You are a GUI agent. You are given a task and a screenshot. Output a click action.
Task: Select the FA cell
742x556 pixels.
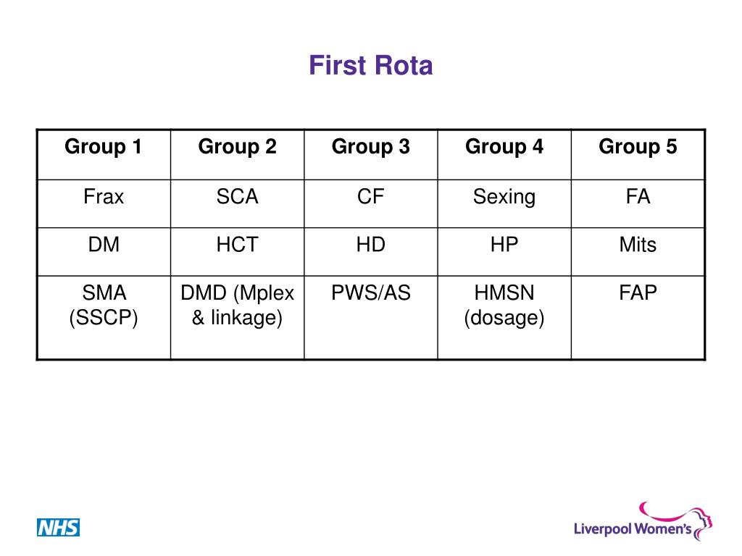coord(638,203)
